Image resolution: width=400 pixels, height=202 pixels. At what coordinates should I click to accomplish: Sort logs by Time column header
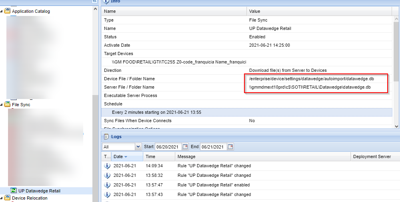pos(158,156)
